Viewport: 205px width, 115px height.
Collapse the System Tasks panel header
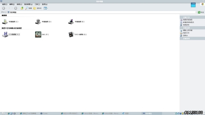192,17
